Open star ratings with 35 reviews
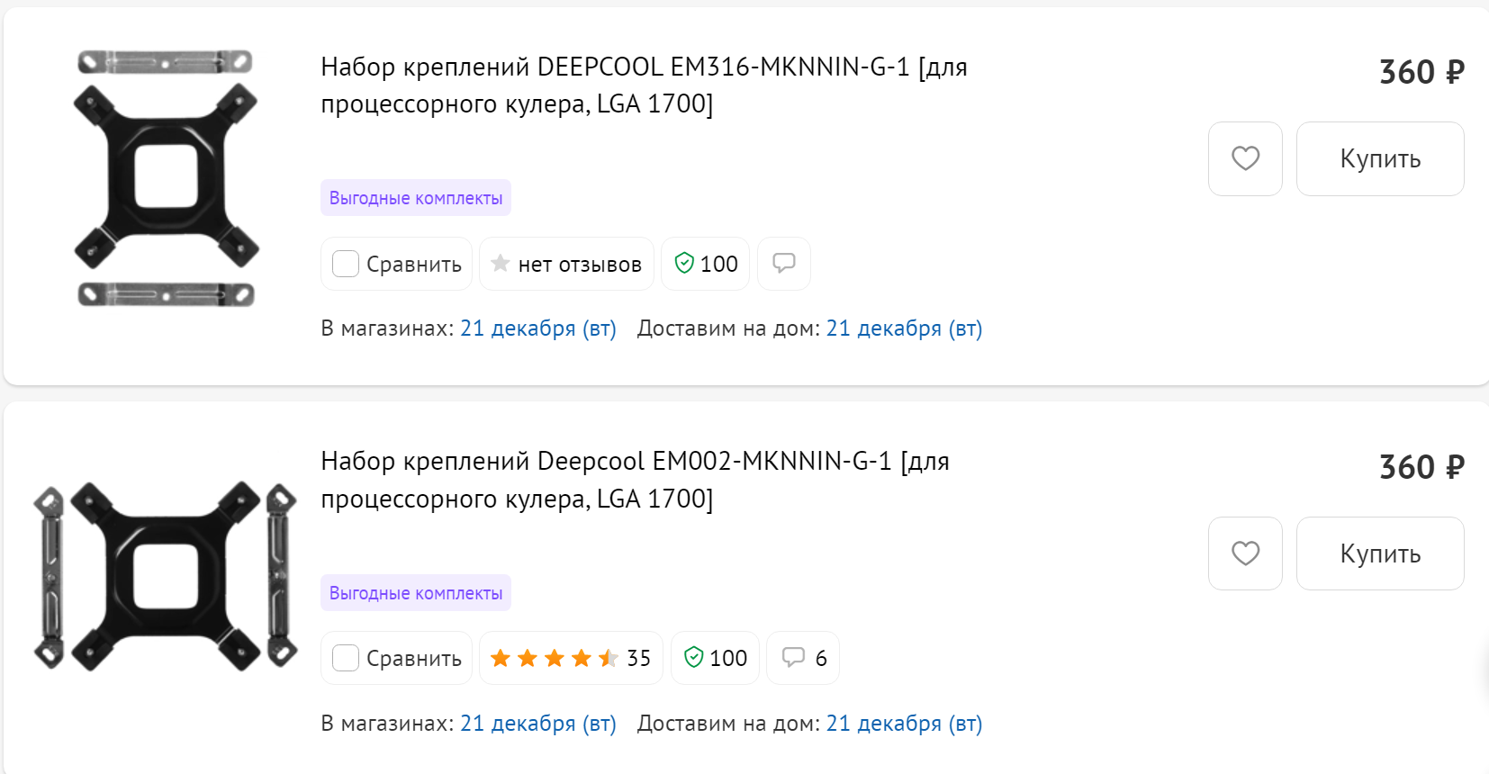This screenshot has width=1489, height=774. pyautogui.click(x=571, y=658)
